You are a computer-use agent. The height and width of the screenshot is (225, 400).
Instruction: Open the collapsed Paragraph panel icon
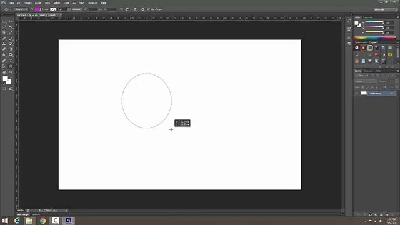(x=349, y=43)
